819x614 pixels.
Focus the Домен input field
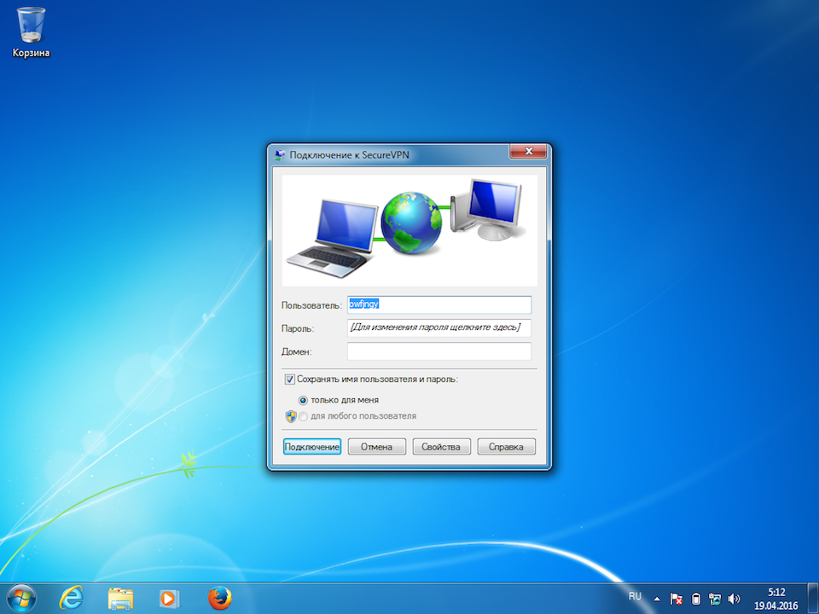click(x=439, y=351)
